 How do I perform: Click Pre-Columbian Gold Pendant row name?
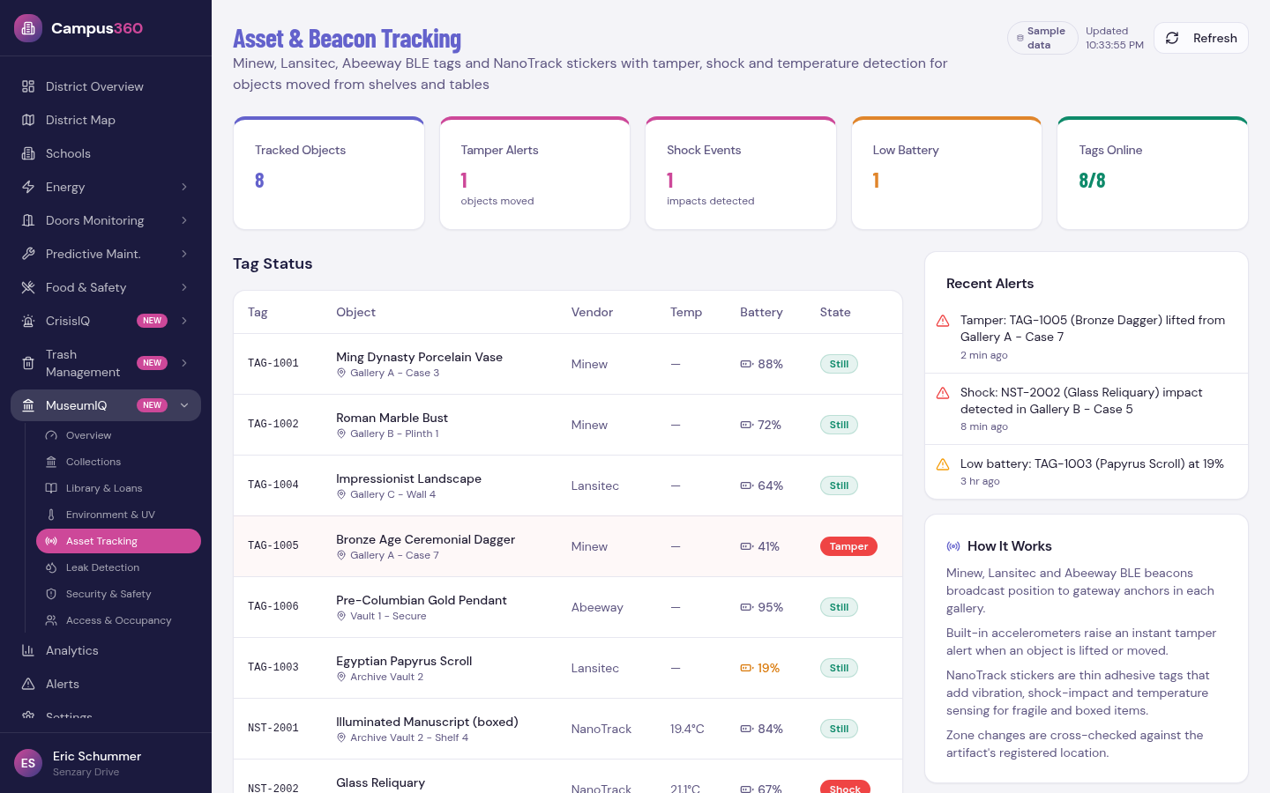(422, 600)
